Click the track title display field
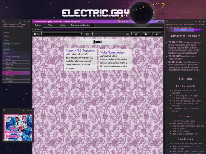Viewport: 206px width, 154px height. coord(62,34)
